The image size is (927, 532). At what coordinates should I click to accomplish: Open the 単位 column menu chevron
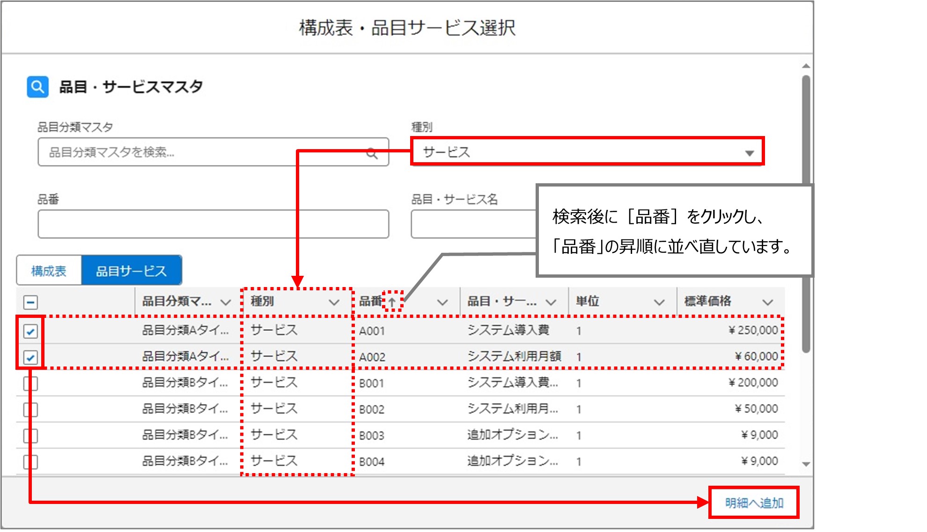pyautogui.click(x=659, y=302)
